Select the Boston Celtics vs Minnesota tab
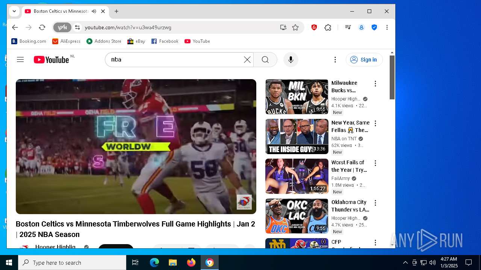Screen dimensions: 481x270 point(61,11)
